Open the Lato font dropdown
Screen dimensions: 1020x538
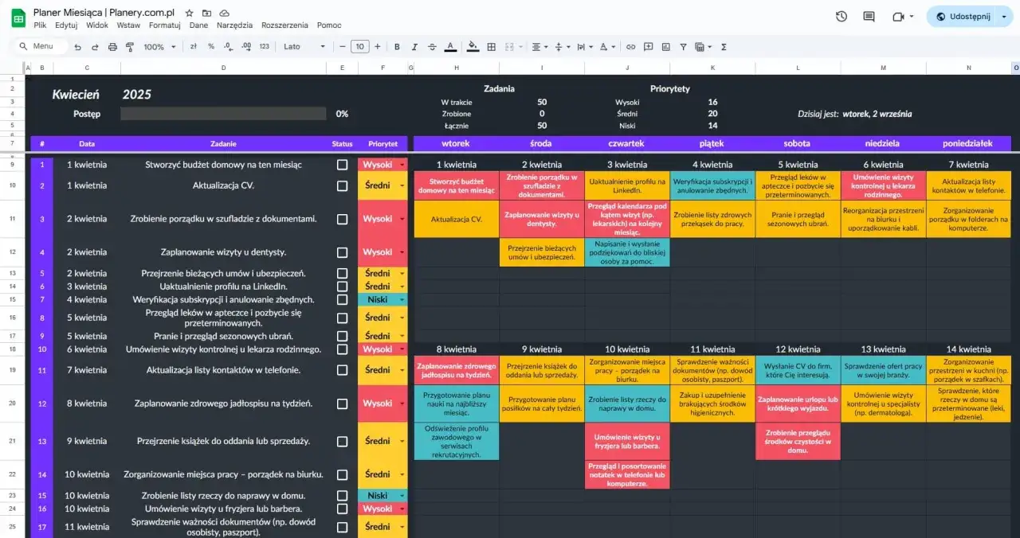coord(304,47)
